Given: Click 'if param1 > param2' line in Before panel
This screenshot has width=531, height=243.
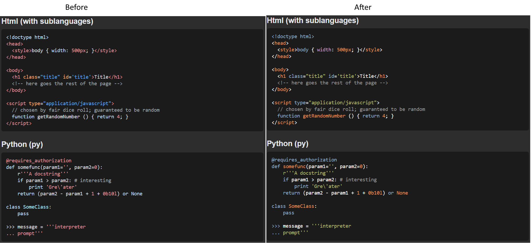Looking at the screenshot, I should tap(64, 181).
